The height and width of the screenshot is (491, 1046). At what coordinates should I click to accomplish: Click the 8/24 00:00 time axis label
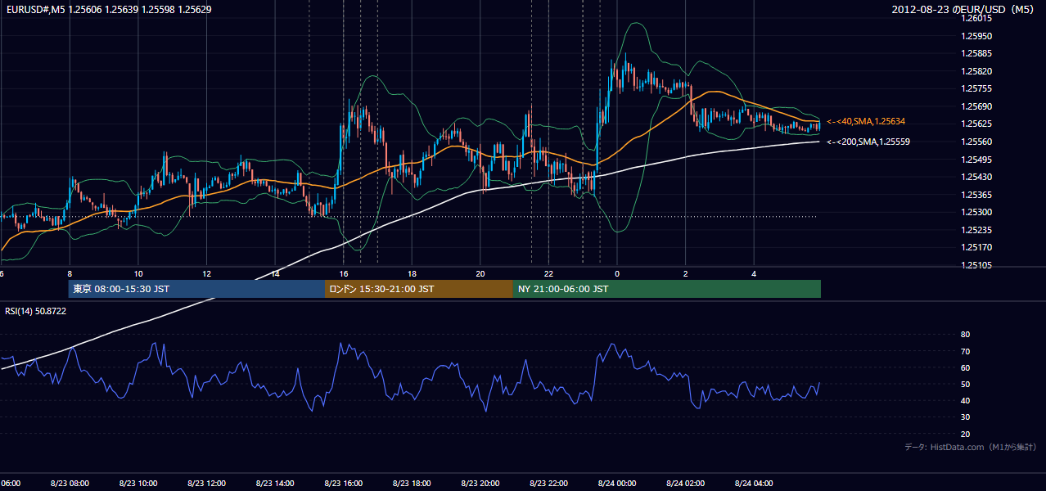(x=617, y=484)
